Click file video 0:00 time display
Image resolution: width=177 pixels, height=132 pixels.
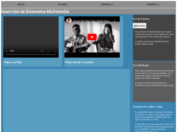point(12,51)
